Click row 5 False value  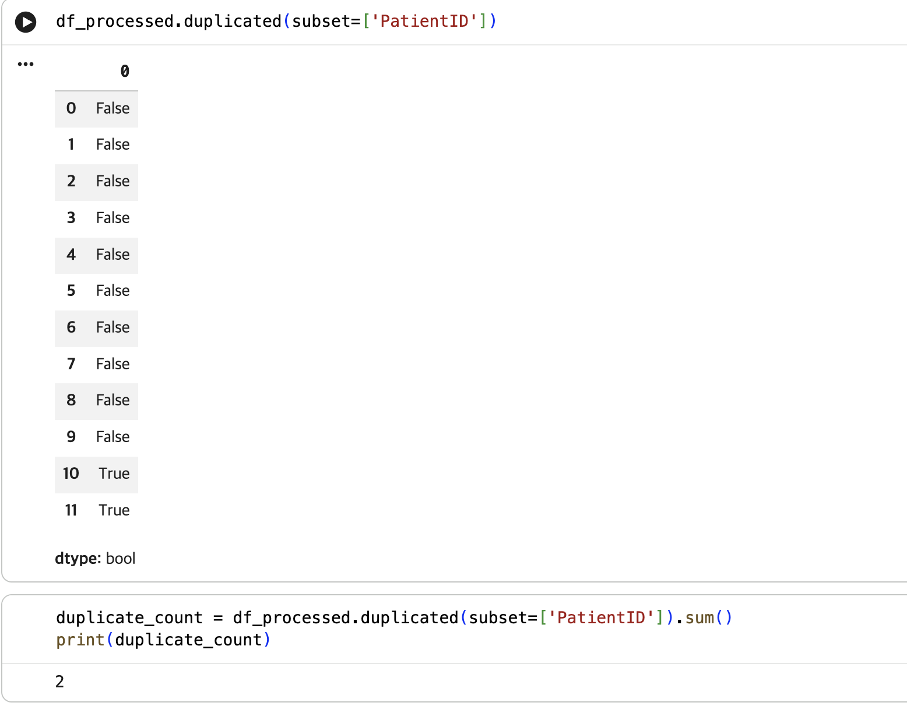tap(113, 291)
